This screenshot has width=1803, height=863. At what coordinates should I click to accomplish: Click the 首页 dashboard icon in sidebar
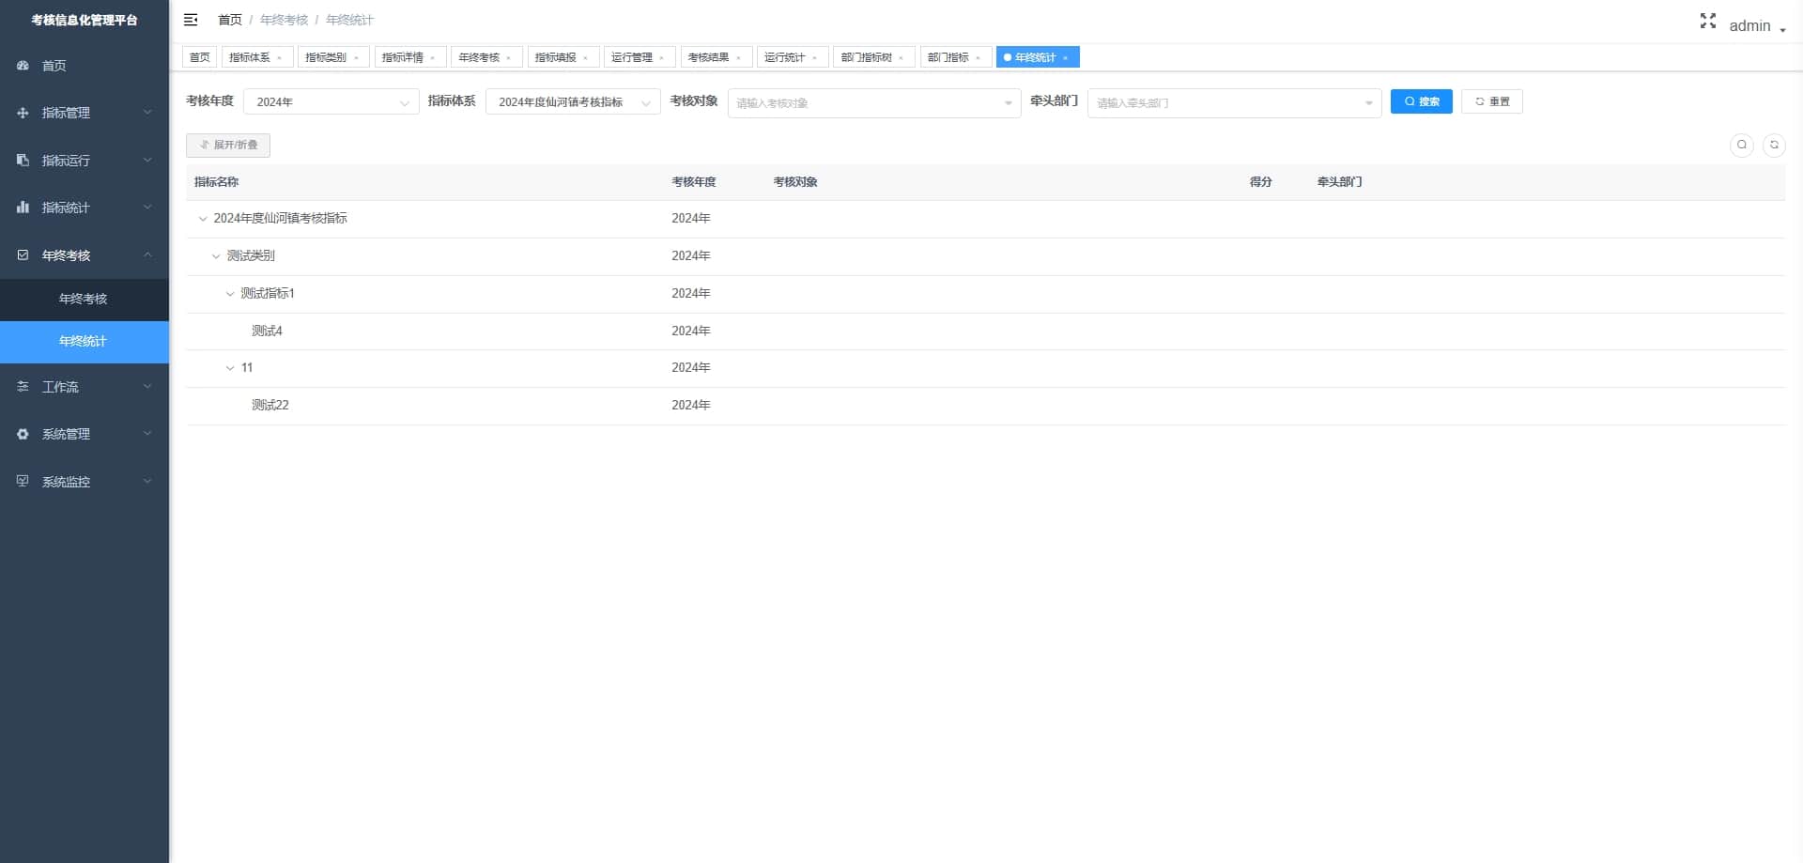(x=23, y=66)
